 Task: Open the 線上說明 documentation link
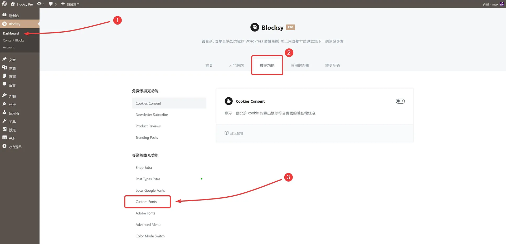(237, 133)
